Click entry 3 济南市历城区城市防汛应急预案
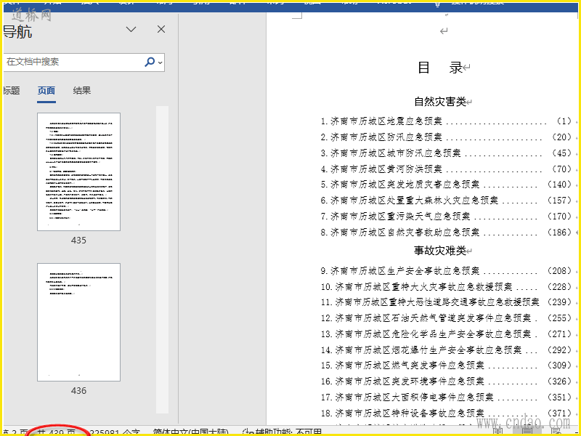581x436 pixels. pyautogui.click(x=391, y=153)
